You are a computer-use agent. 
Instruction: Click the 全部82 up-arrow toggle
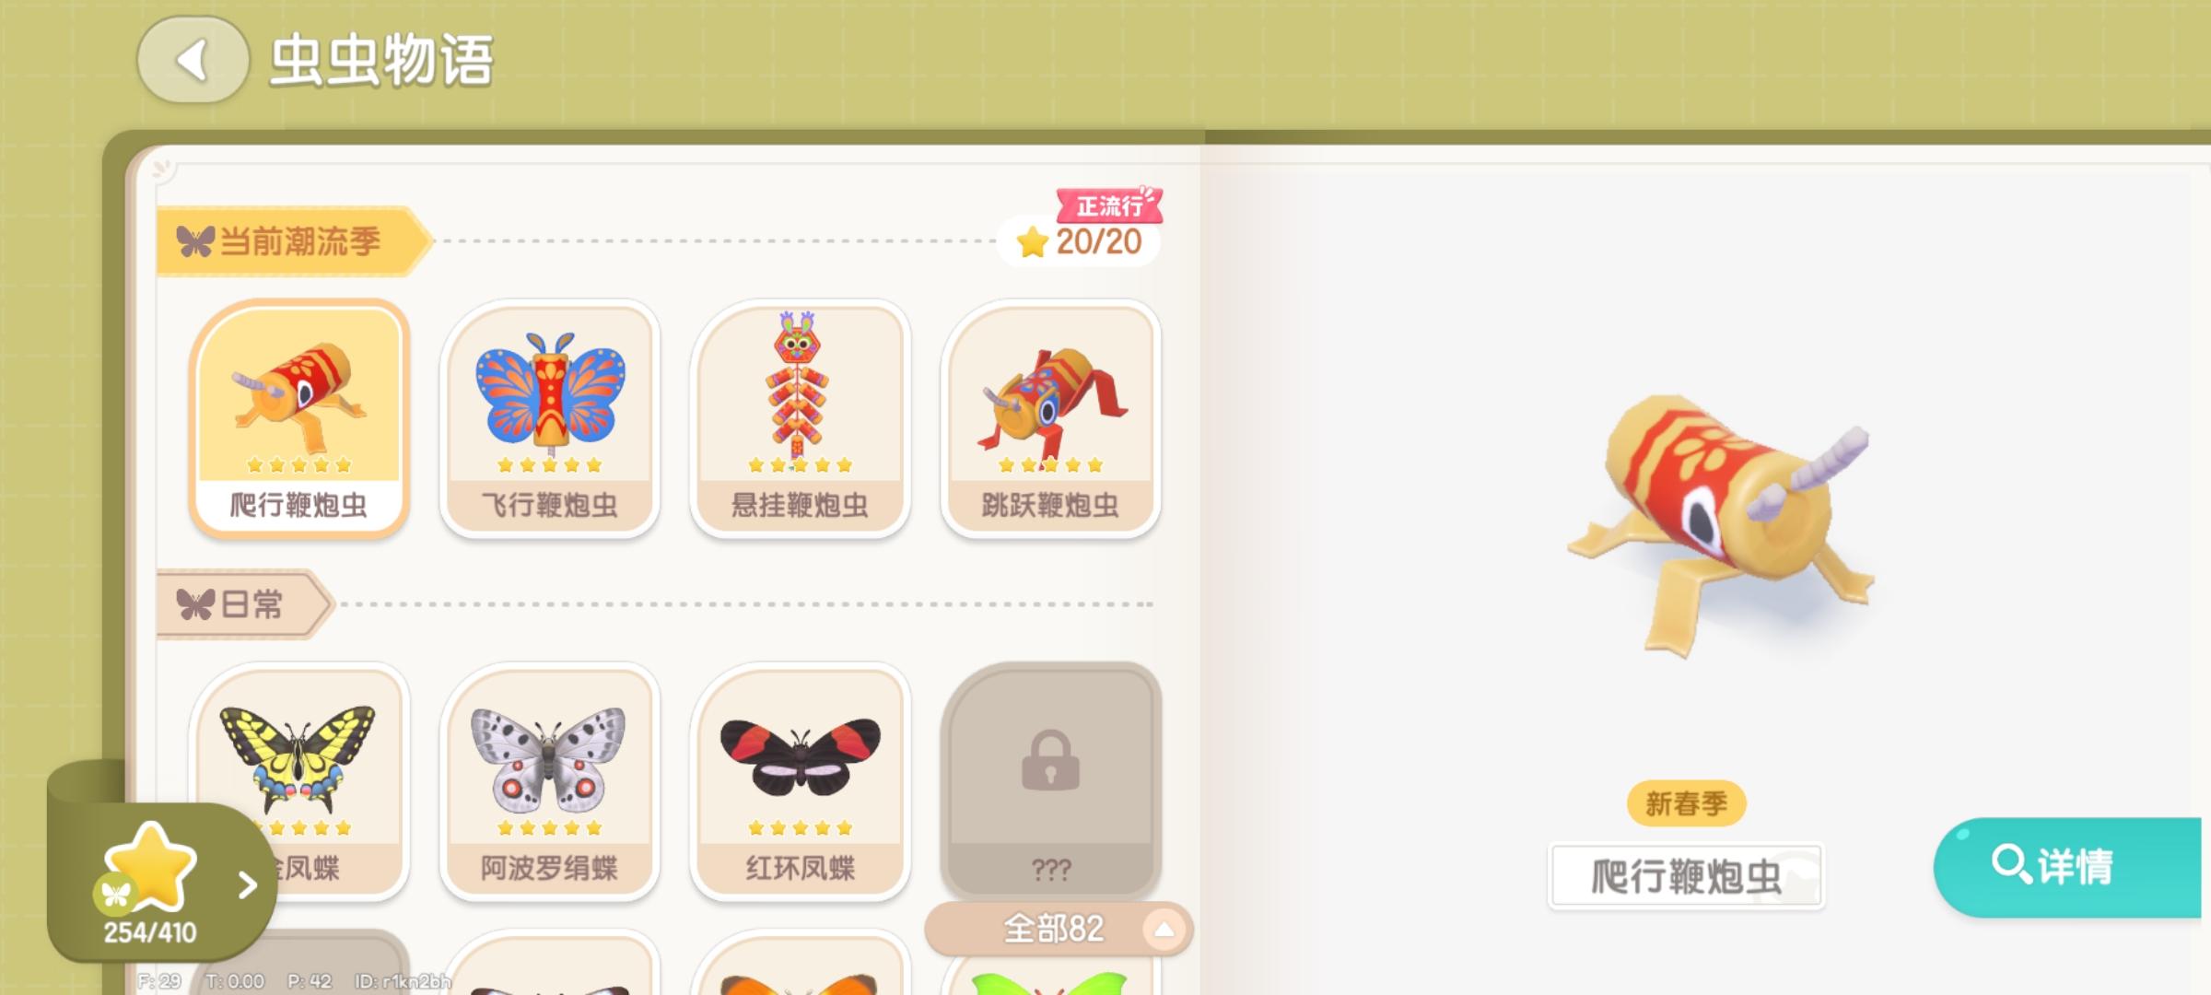click(x=1164, y=930)
